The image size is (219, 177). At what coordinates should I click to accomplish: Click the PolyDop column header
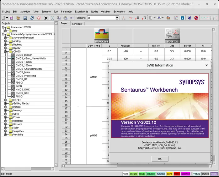(x=125, y=46)
